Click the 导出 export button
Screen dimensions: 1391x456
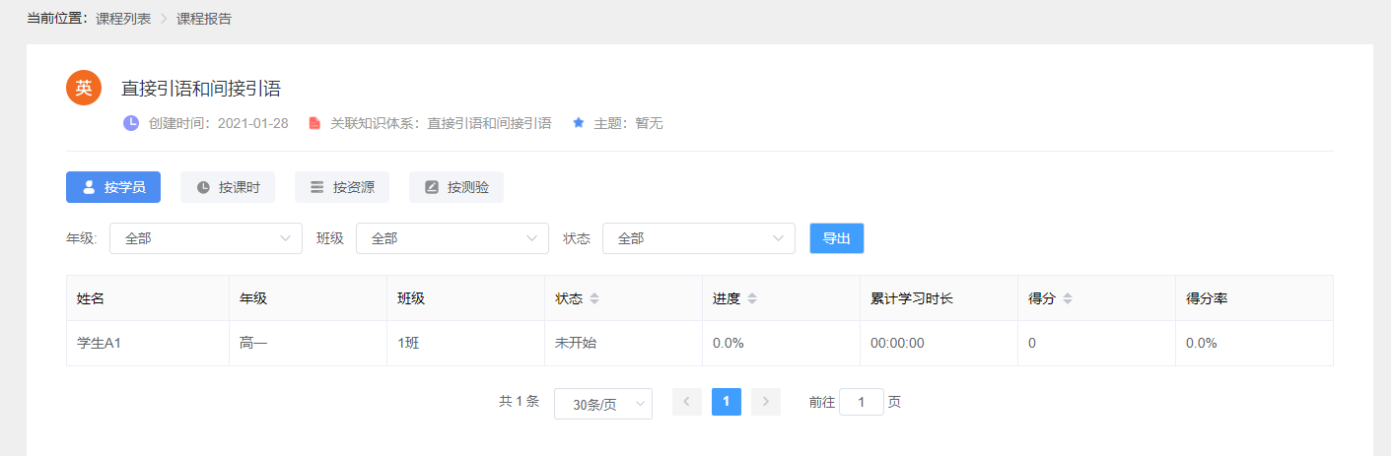click(x=837, y=238)
